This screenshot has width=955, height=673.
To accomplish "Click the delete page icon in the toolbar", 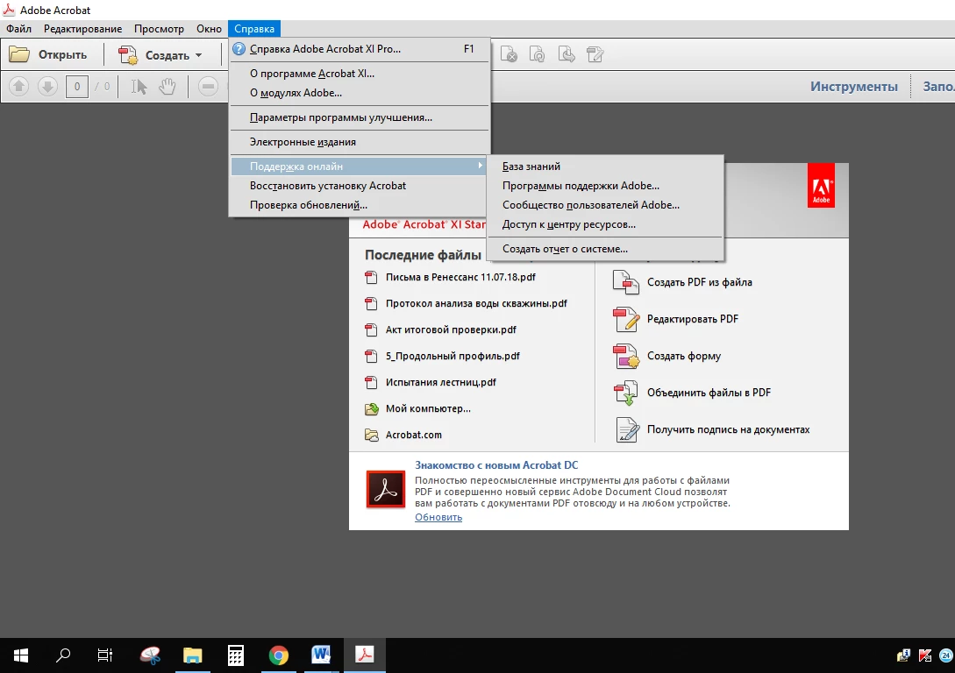I will point(509,54).
